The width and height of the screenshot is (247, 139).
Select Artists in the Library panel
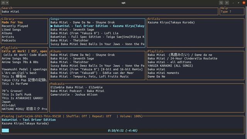tap(8, 37)
